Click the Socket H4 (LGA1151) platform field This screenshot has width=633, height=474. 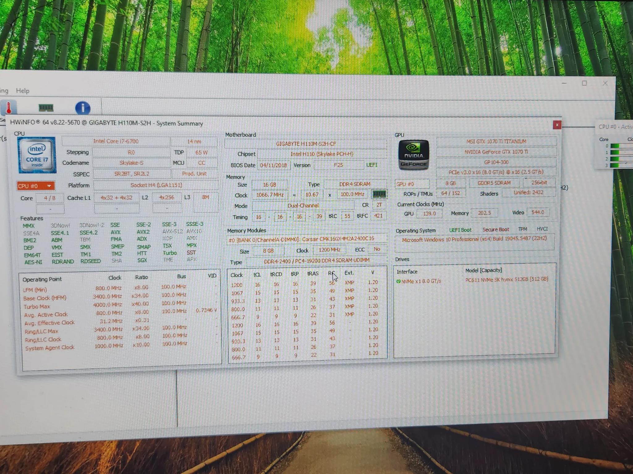156,185
